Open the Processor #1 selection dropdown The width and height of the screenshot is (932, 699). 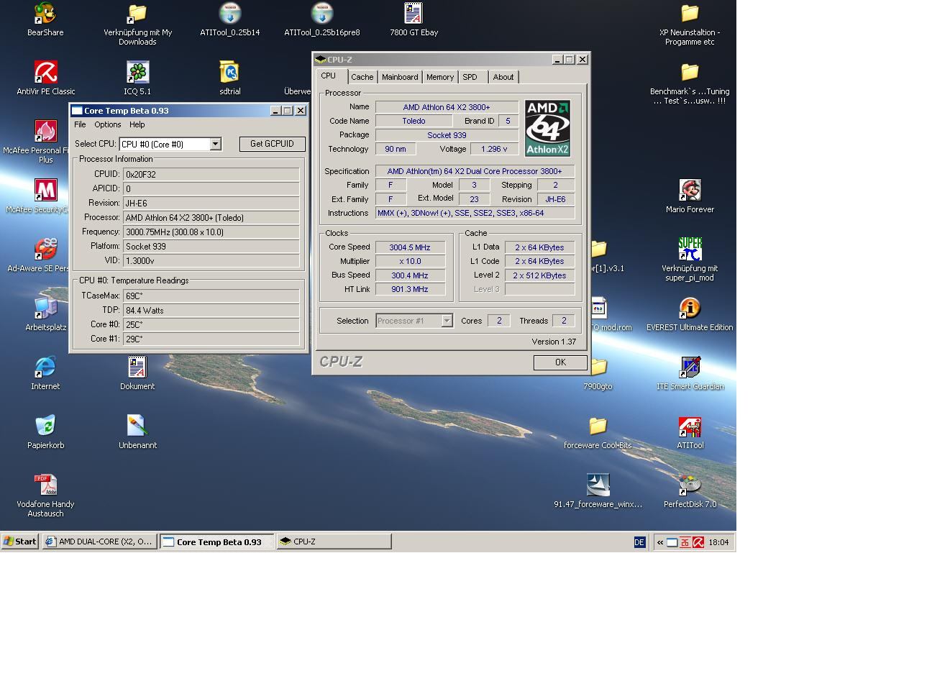click(x=447, y=321)
